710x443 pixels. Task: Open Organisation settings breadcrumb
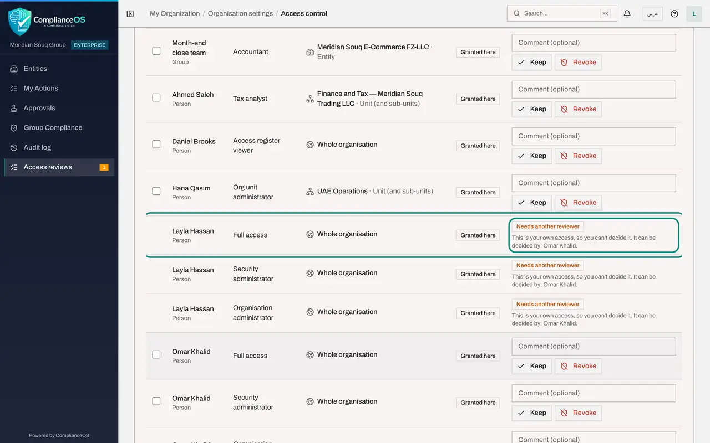(x=240, y=13)
